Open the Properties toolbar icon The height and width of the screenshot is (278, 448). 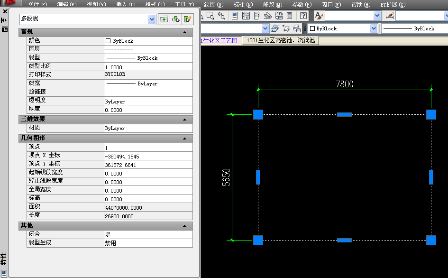[x=235, y=16]
